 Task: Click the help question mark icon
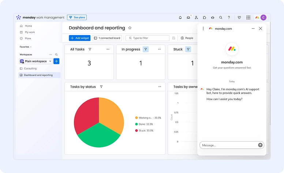(229, 18)
